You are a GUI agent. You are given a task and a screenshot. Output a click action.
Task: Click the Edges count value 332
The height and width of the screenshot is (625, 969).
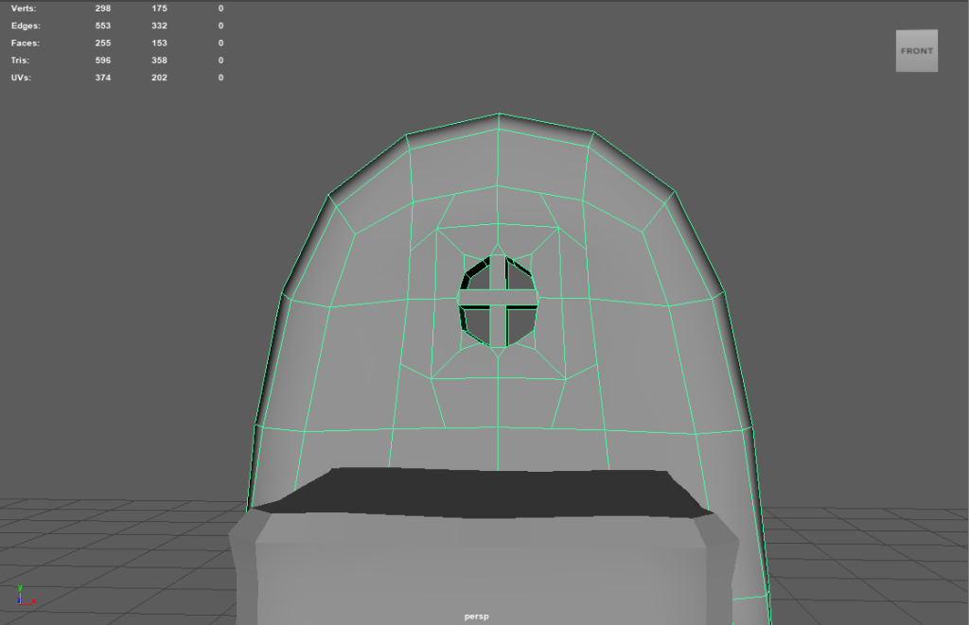click(x=159, y=26)
